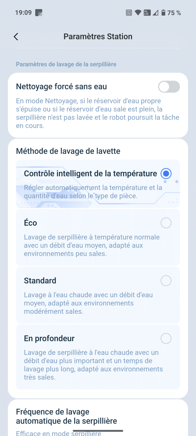Select the Éco radio button
Image resolution: width=196 pixels, height=436 pixels.
[x=166, y=223]
